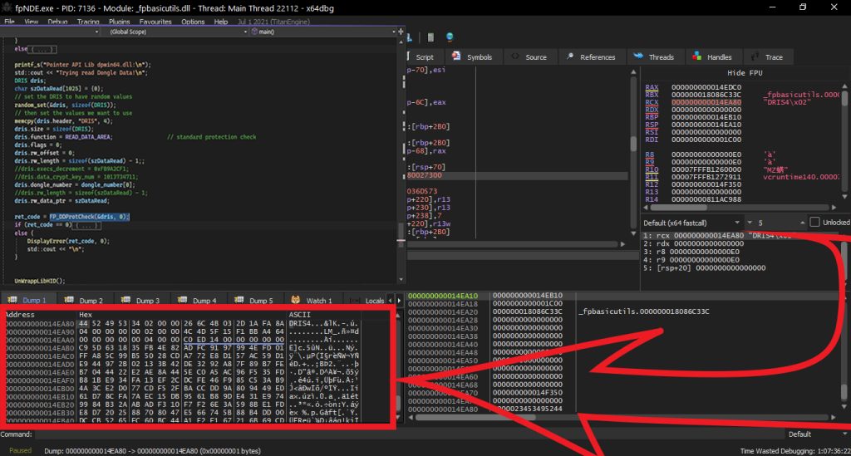Click the Trace tab icon

pos(755,56)
